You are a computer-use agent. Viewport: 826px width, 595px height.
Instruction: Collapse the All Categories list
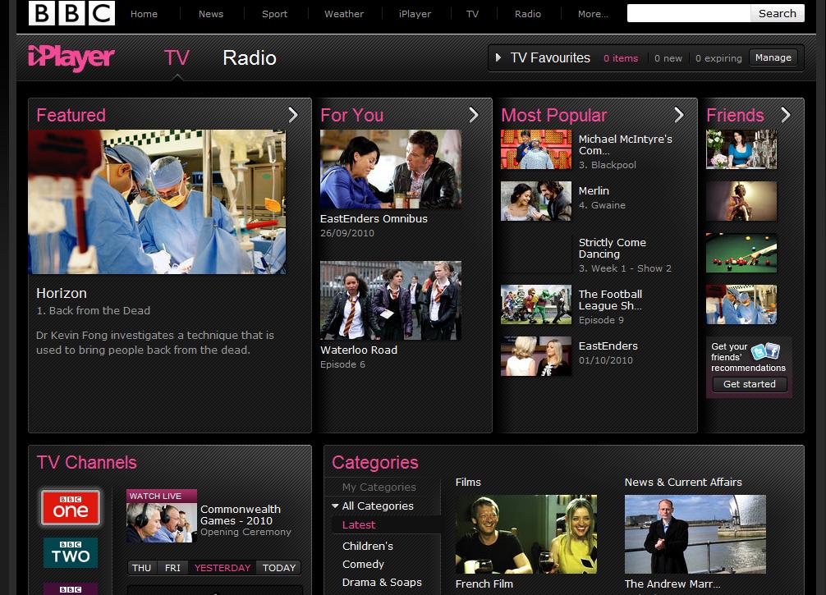coord(335,506)
